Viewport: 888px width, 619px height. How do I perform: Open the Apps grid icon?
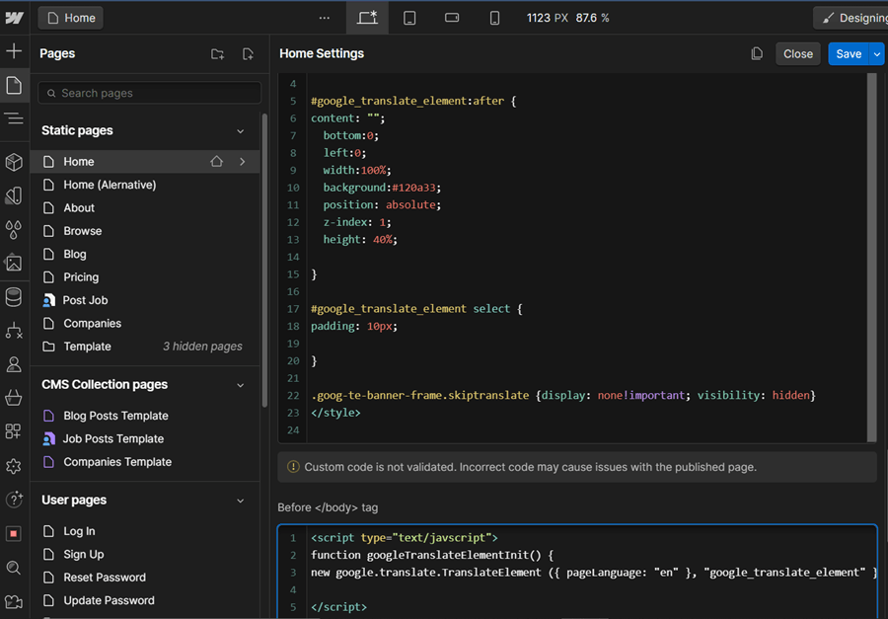[14, 431]
